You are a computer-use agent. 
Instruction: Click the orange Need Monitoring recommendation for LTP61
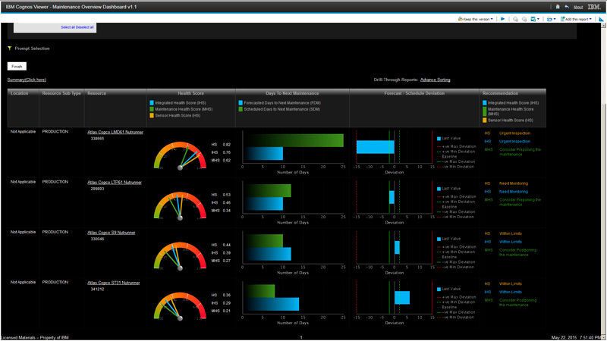(514, 183)
